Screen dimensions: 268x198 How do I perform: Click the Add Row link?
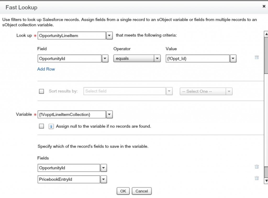pos(46,69)
